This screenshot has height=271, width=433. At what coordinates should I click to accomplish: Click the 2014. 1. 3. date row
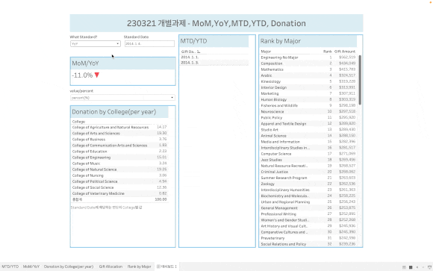(x=214, y=63)
